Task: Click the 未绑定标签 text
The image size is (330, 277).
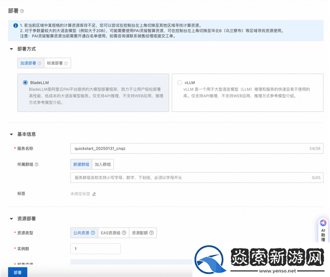Action: [x=80, y=193]
